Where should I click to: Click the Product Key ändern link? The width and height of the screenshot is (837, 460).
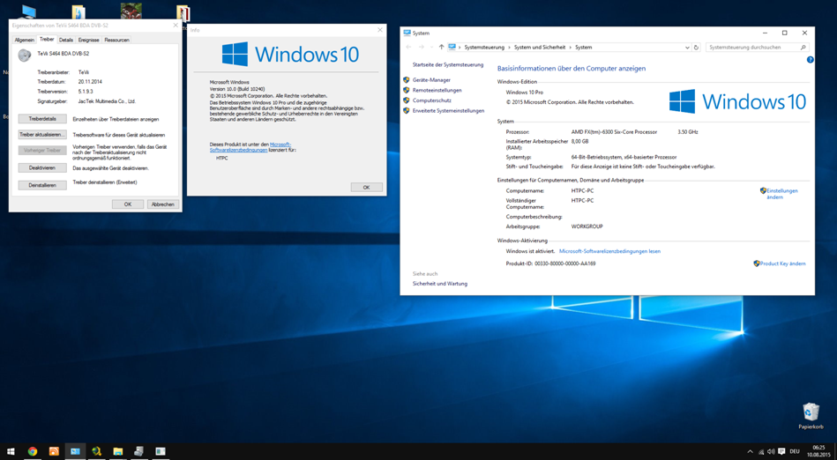[x=782, y=263]
